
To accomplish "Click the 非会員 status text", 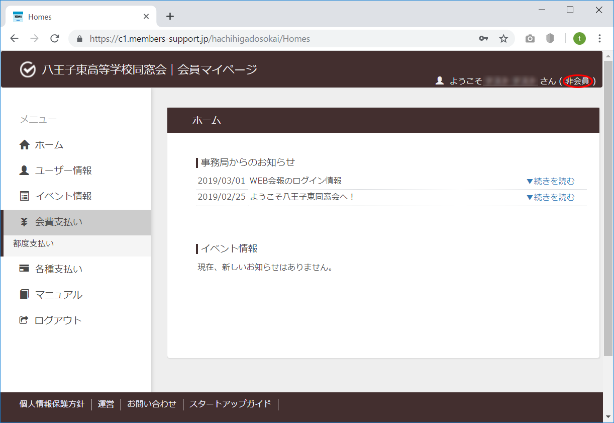I will pyautogui.click(x=577, y=81).
